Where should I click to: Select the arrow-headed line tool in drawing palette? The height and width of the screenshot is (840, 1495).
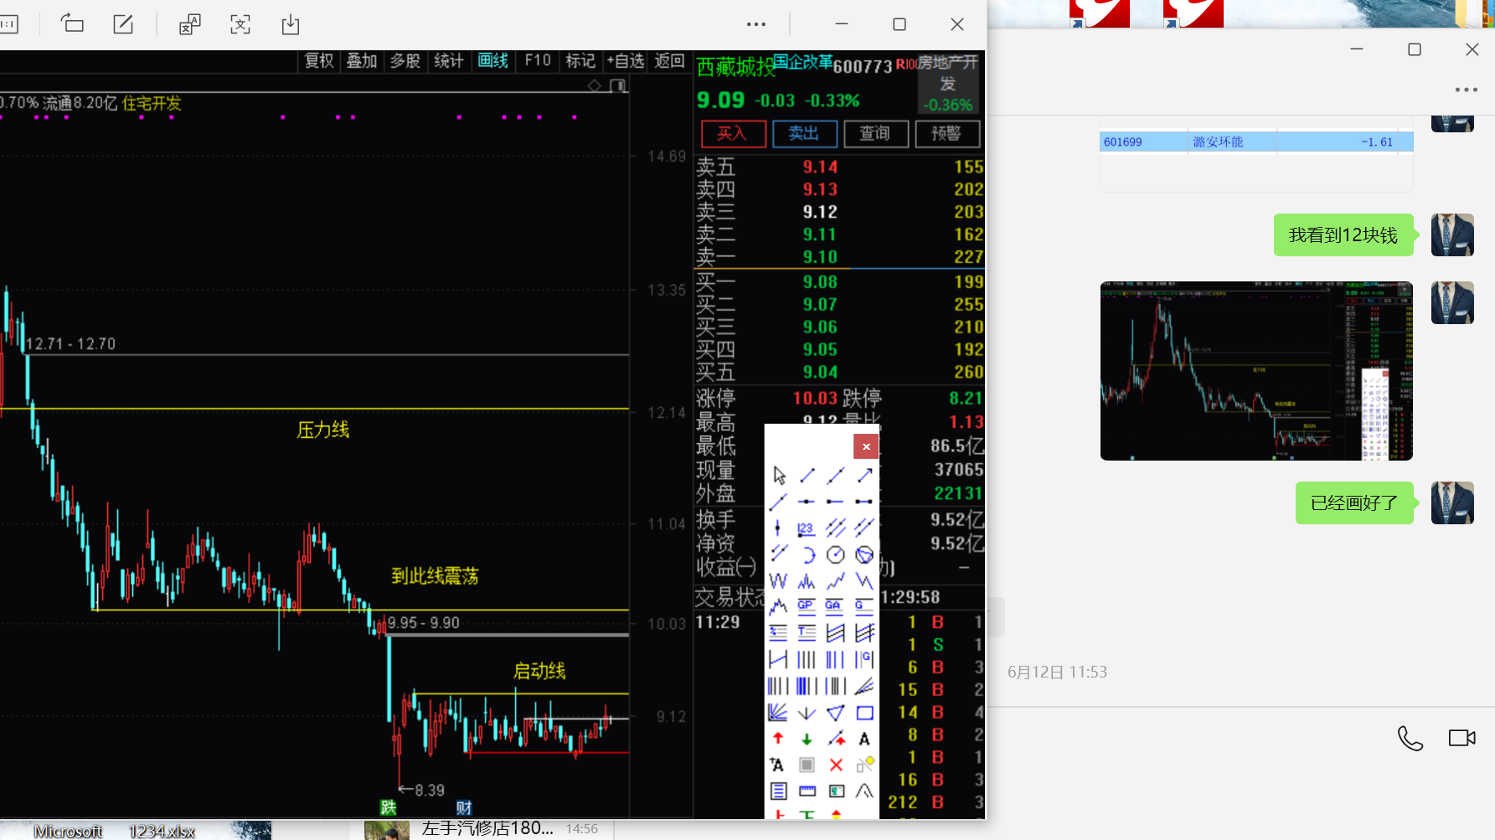(864, 476)
